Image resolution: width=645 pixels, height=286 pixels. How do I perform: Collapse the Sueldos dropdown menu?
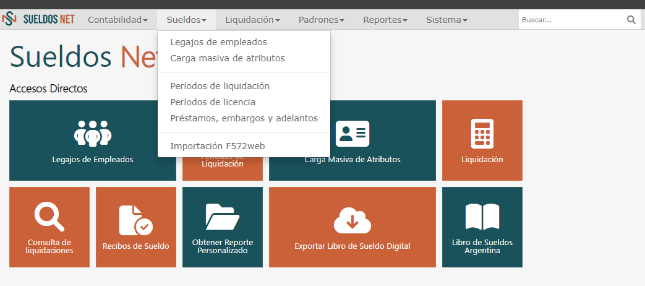(x=186, y=19)
